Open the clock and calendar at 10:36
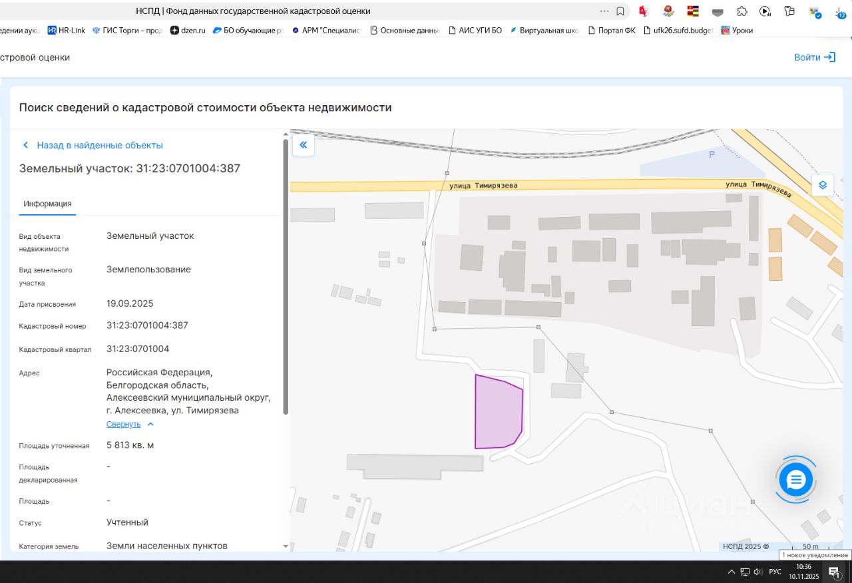 pyautogui.click(x=804, y=572)
